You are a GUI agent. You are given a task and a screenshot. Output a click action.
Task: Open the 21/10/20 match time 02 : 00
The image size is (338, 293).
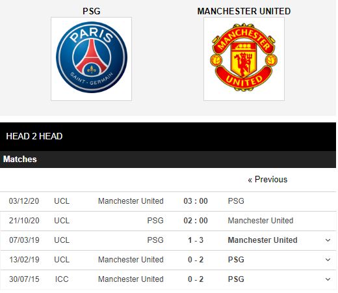(x=196, y=221)
